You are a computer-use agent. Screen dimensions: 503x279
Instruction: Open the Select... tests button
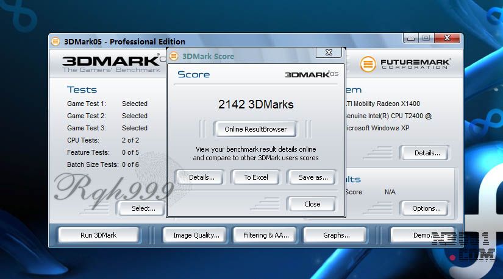(x=143, y=208)
